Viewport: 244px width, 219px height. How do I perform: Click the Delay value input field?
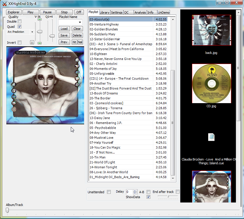click(130, 192)
